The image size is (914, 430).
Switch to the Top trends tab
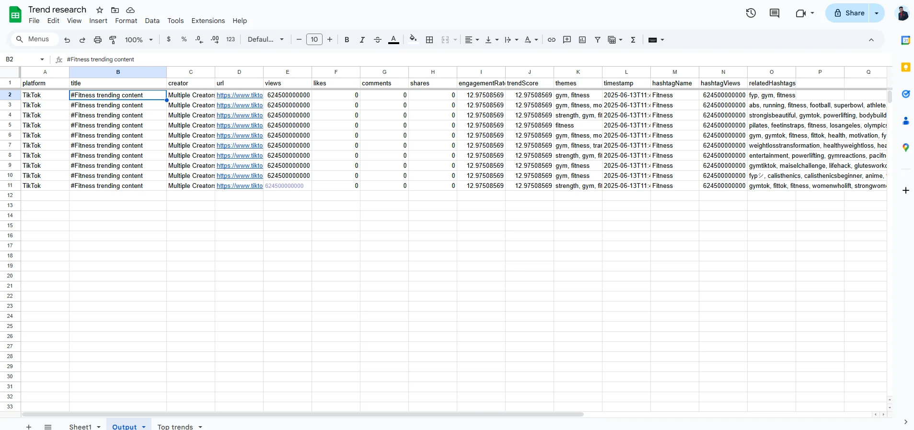coord(175,427)
